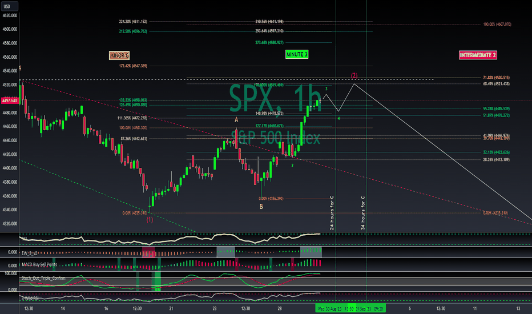
Task: Click the 111.365% (4472.278) Fibonacci label
Action: coord(132,118)
